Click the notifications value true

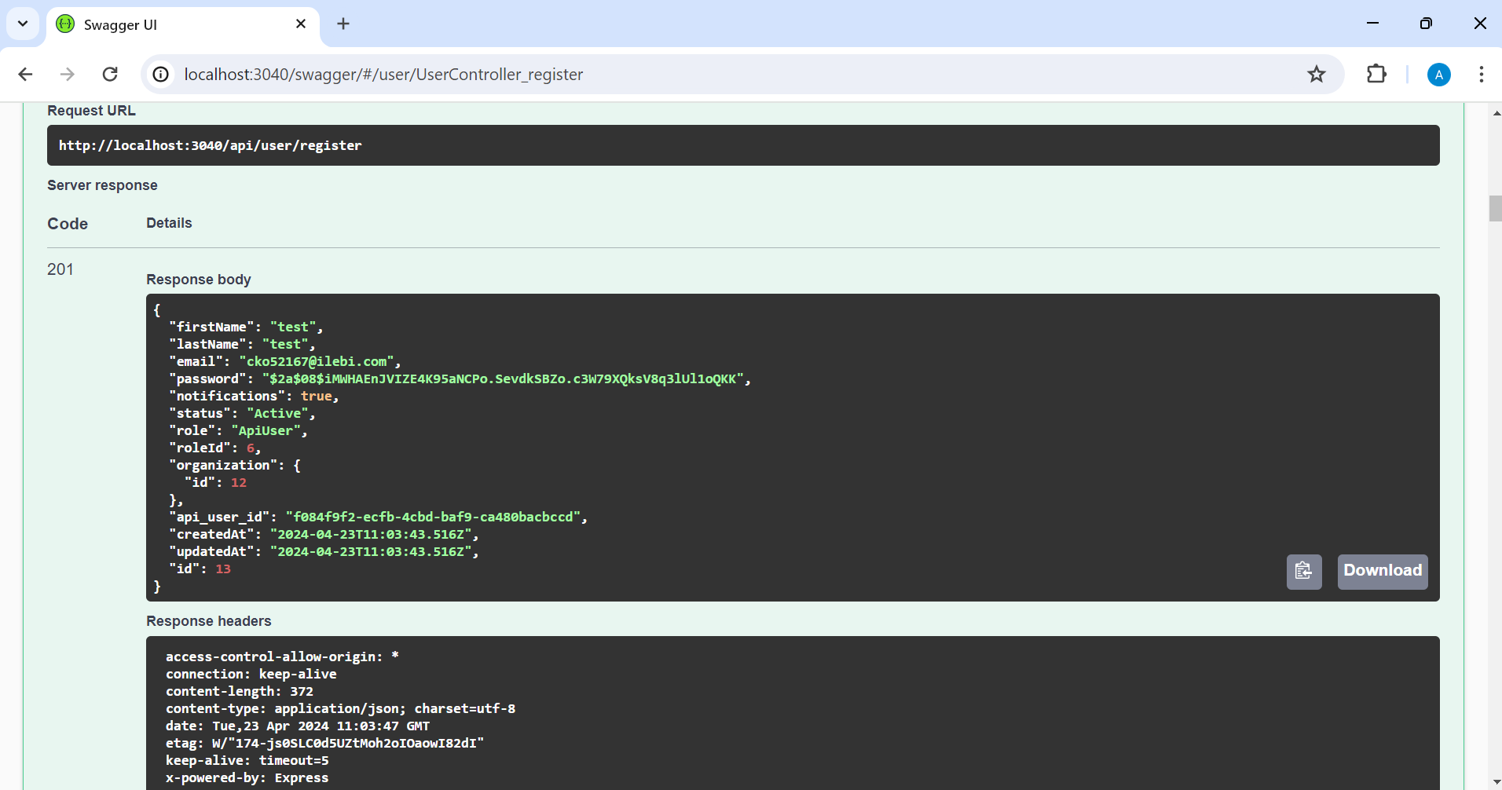tap(316, 396)
